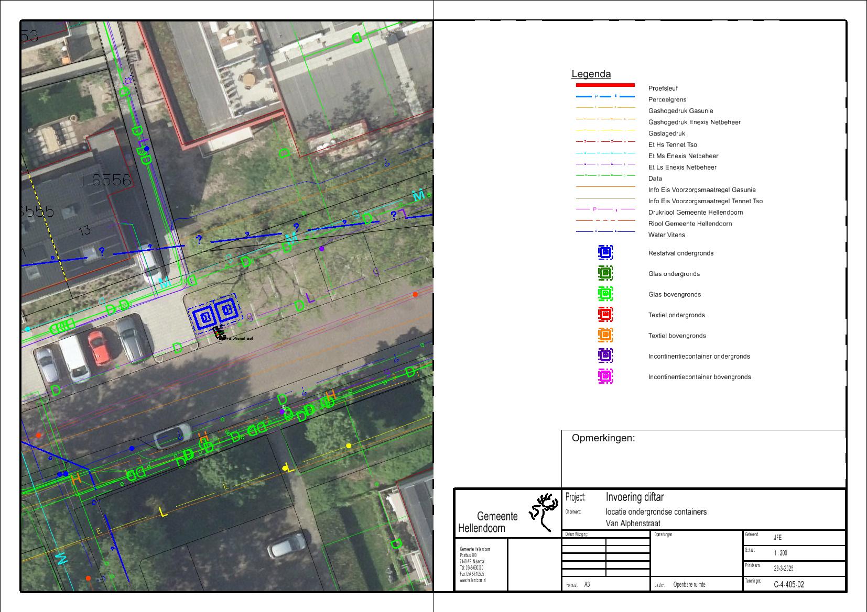The height and width of the screenshot is (612, 867).
Task: Click the blue Perceelgrens legend line
Action: [x=605, y=97]
